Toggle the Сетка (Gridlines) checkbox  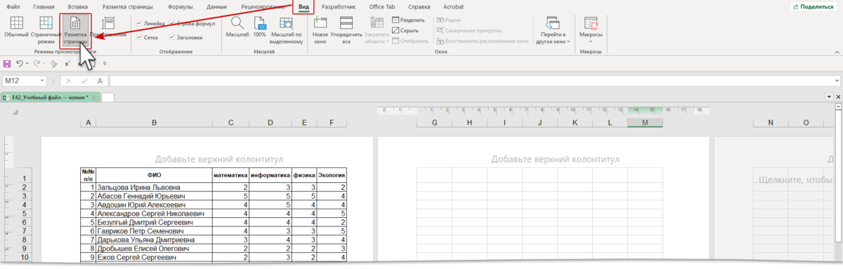tap(139, 37)
